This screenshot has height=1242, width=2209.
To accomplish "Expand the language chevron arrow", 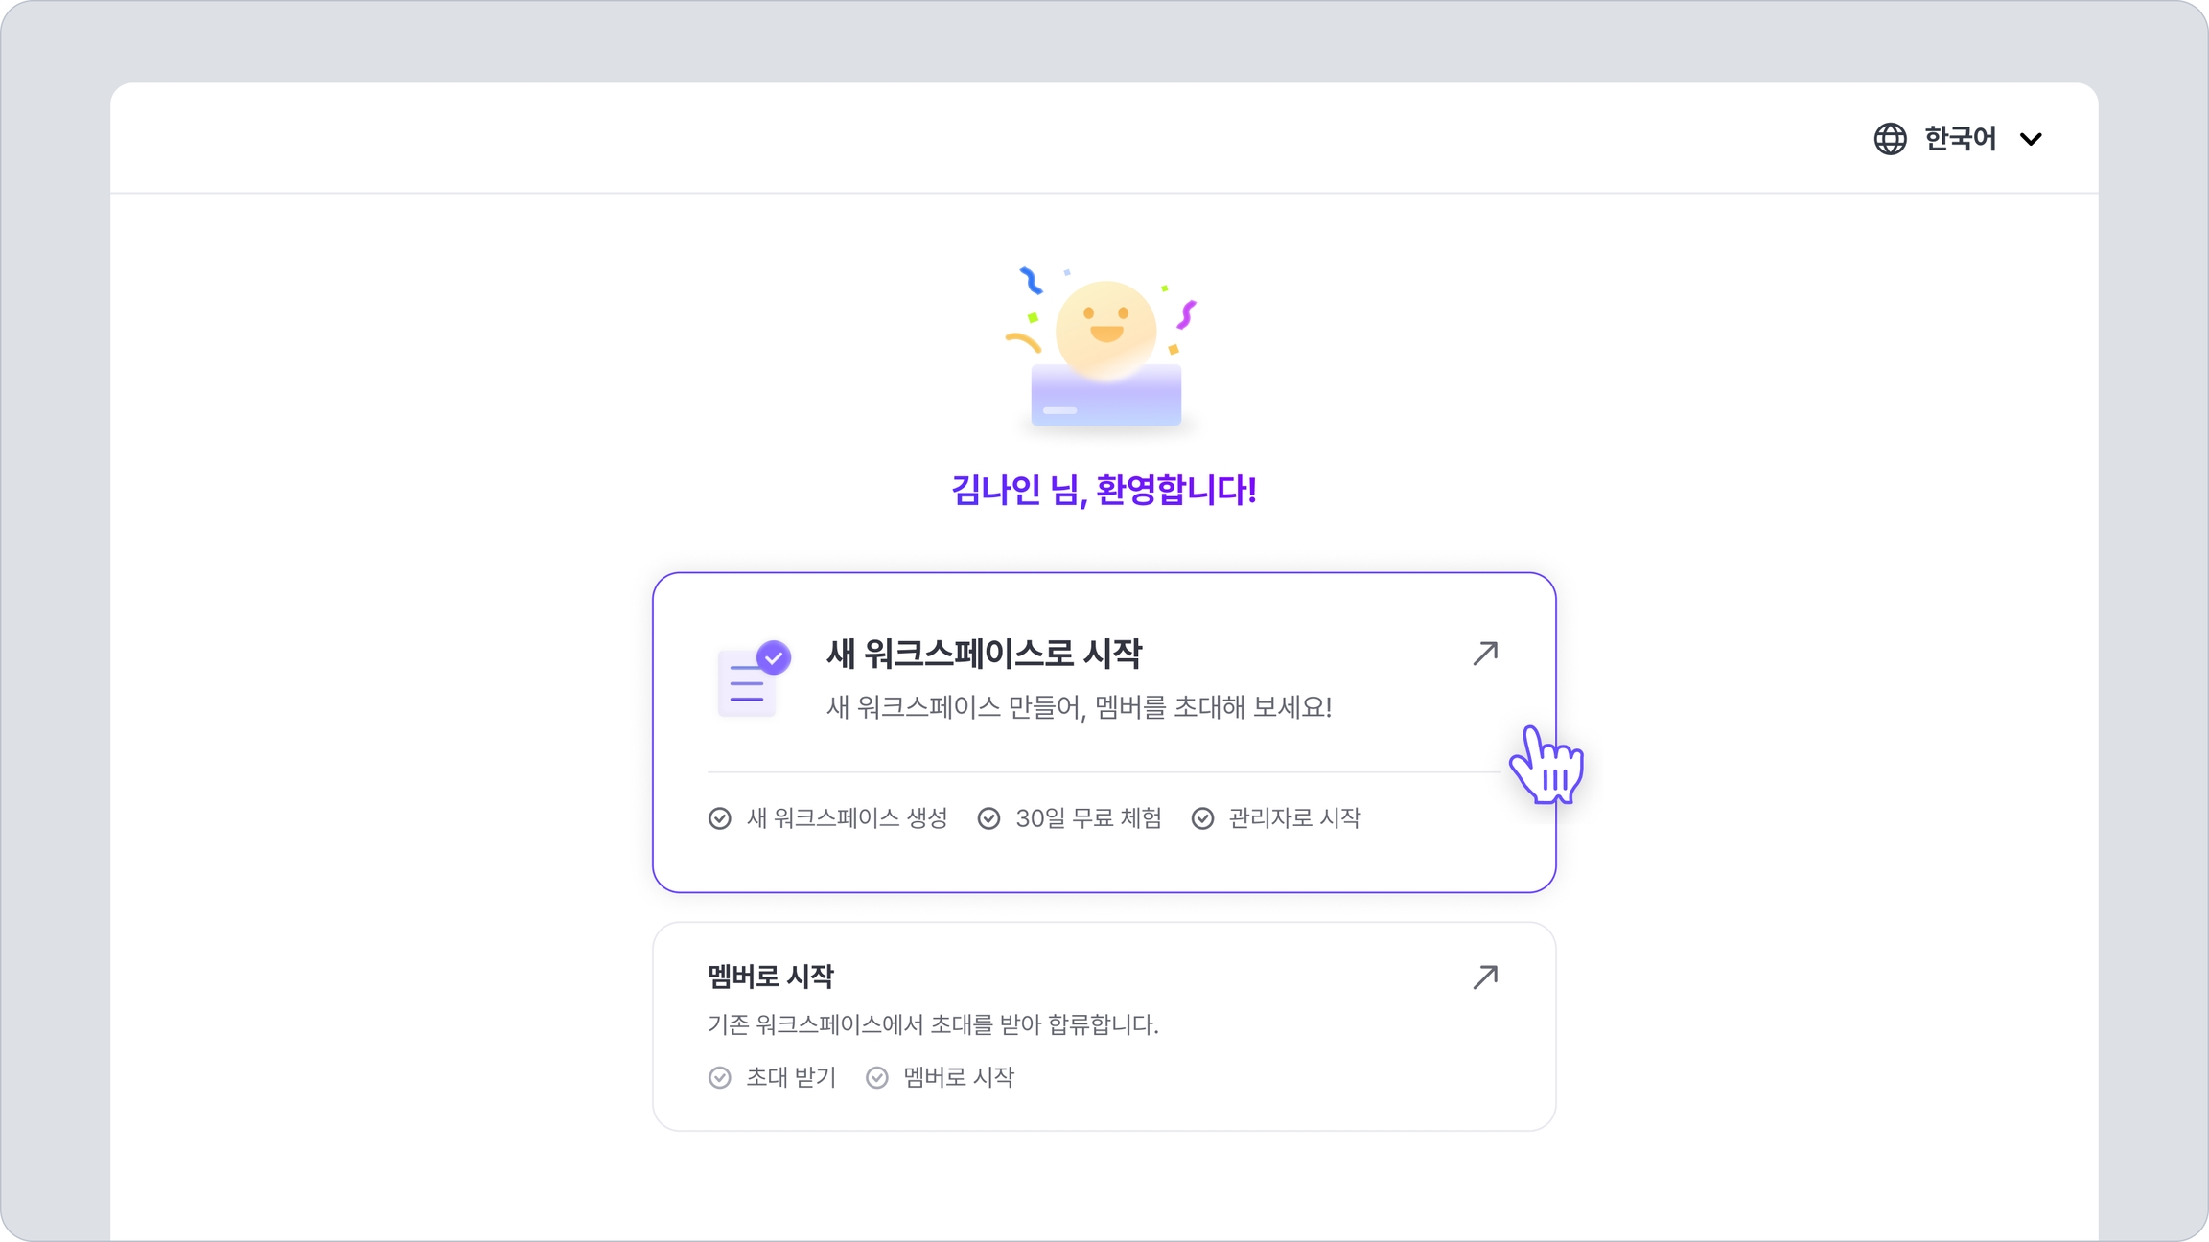I will (2031, 140).
